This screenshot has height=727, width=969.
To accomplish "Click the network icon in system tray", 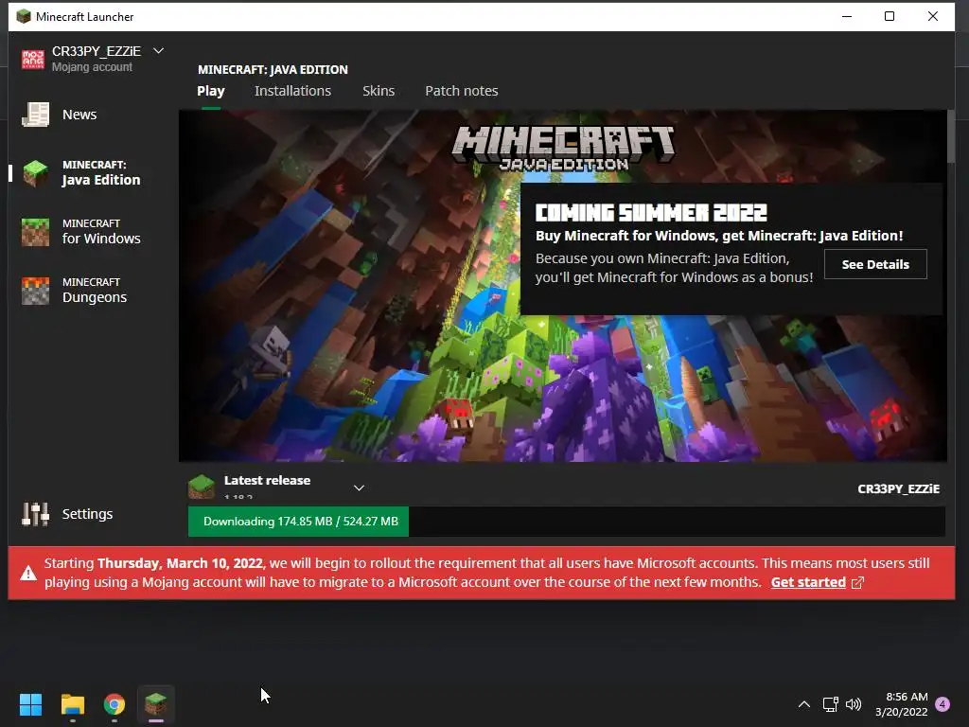I will (830, 704).
